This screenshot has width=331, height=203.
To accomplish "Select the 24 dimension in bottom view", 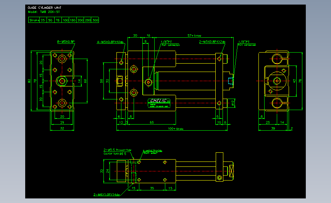I will (x=108, y=171).
